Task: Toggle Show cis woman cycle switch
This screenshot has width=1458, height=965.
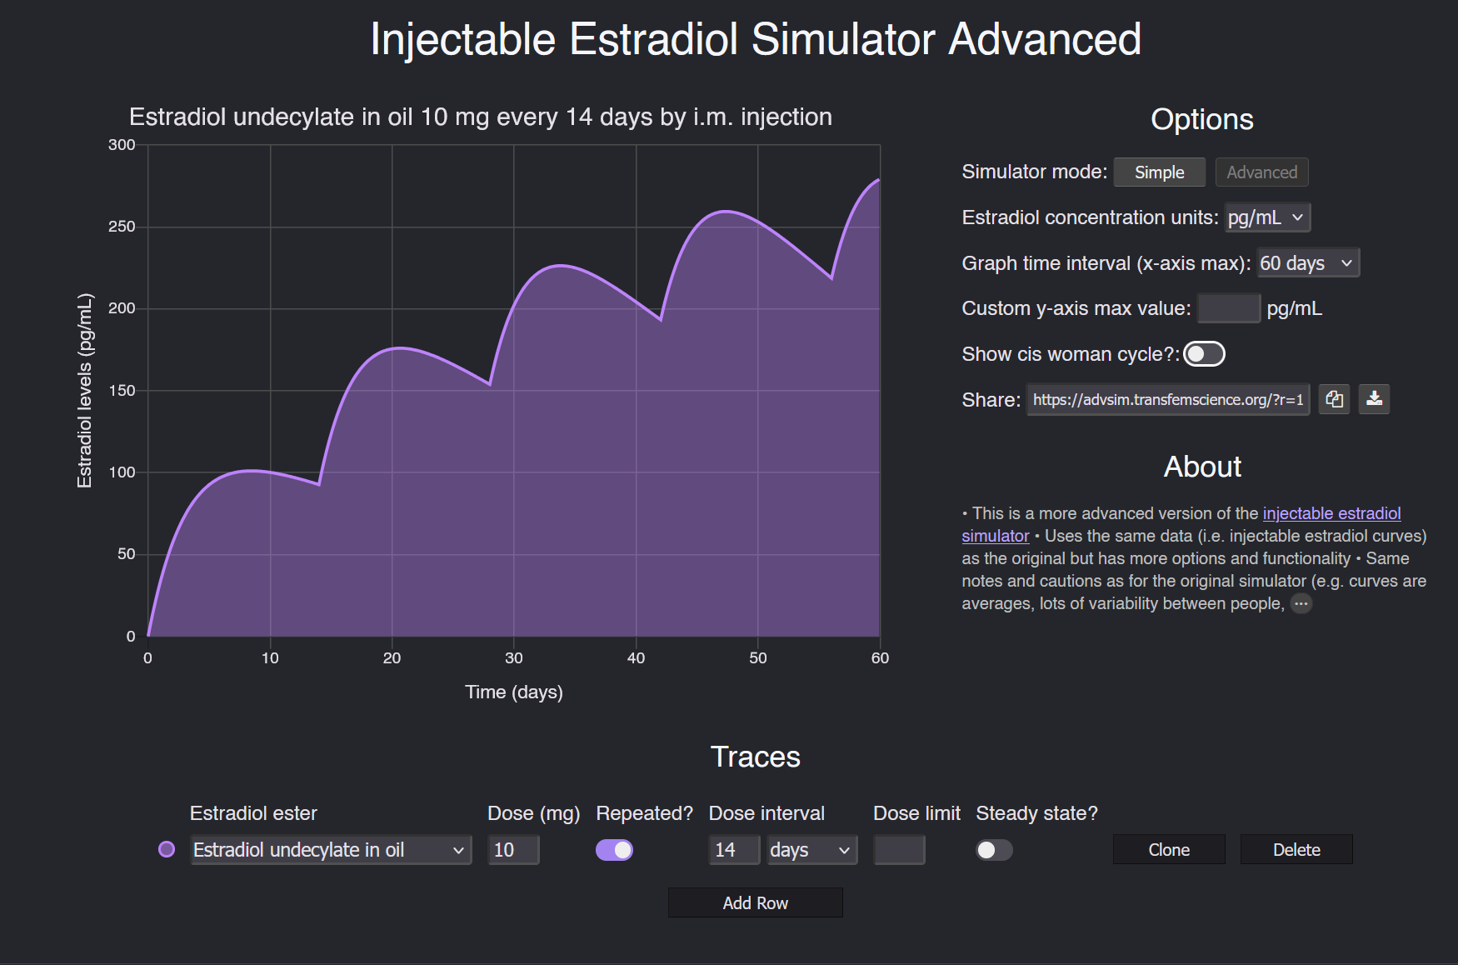Action: point(1204,354)
